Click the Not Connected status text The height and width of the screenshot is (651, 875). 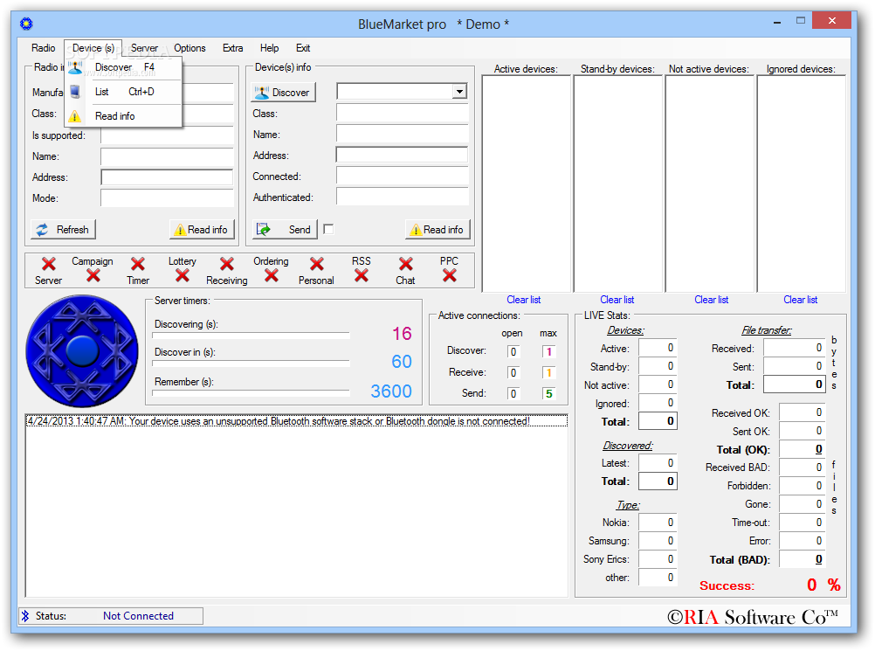point(138,616)
